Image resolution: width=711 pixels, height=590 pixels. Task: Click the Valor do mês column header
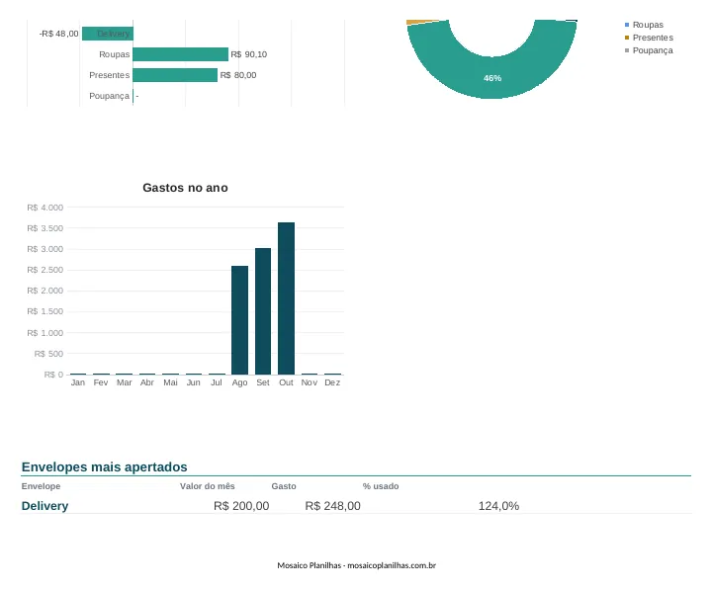[208, 486]
